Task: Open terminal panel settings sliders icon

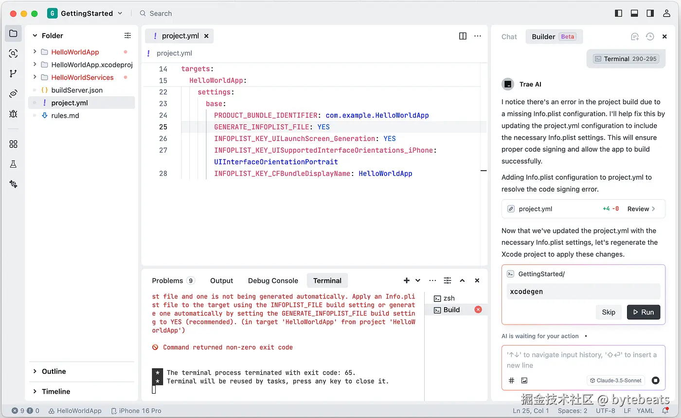Action: click(x=448, y=280)
